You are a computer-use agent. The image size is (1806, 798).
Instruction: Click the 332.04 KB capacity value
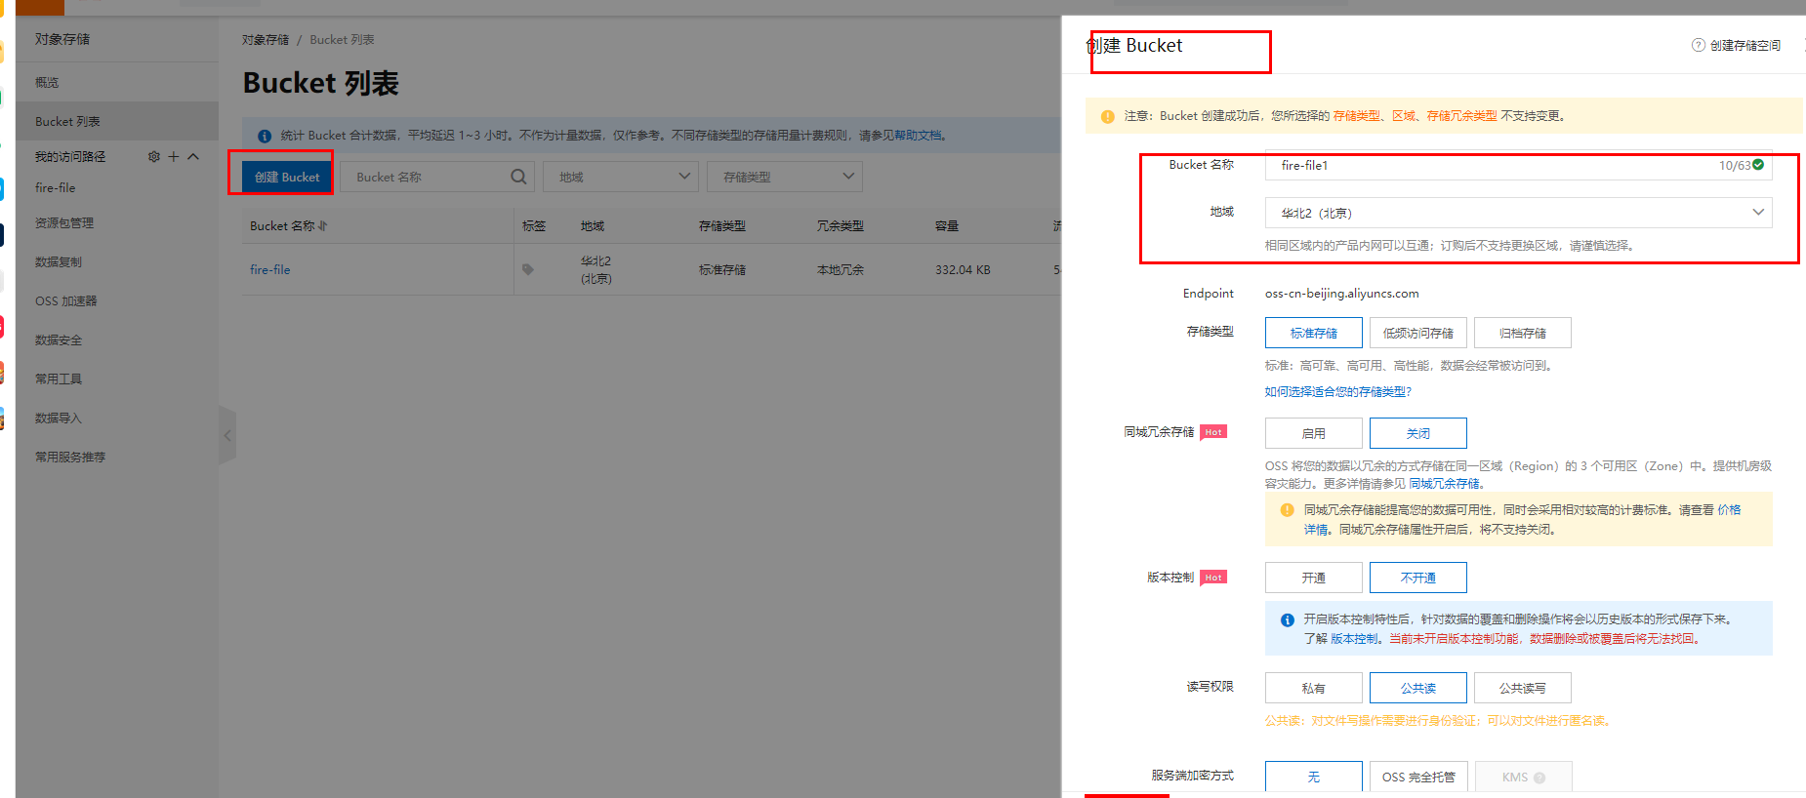coord(963,269)
